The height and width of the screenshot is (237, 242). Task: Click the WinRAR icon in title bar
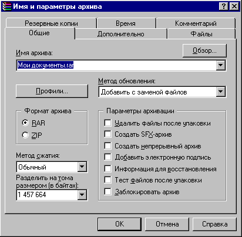6,6
